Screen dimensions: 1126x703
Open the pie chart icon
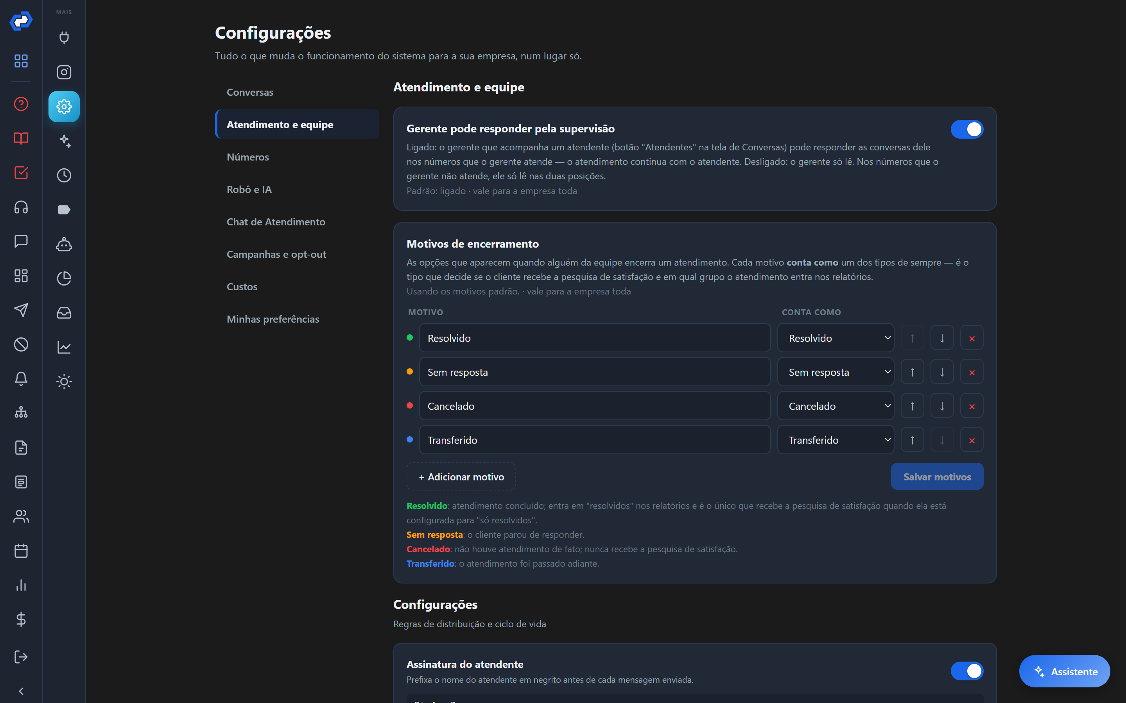point(64,278)
